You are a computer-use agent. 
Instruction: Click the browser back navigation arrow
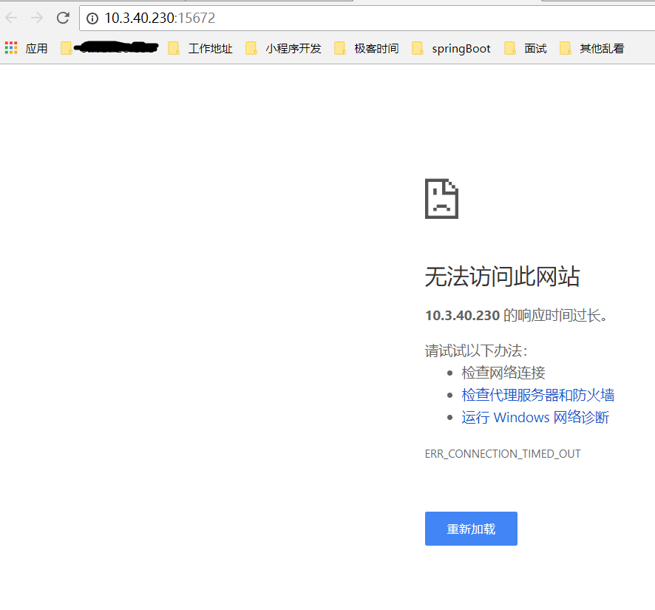click(x=10, y=18)
